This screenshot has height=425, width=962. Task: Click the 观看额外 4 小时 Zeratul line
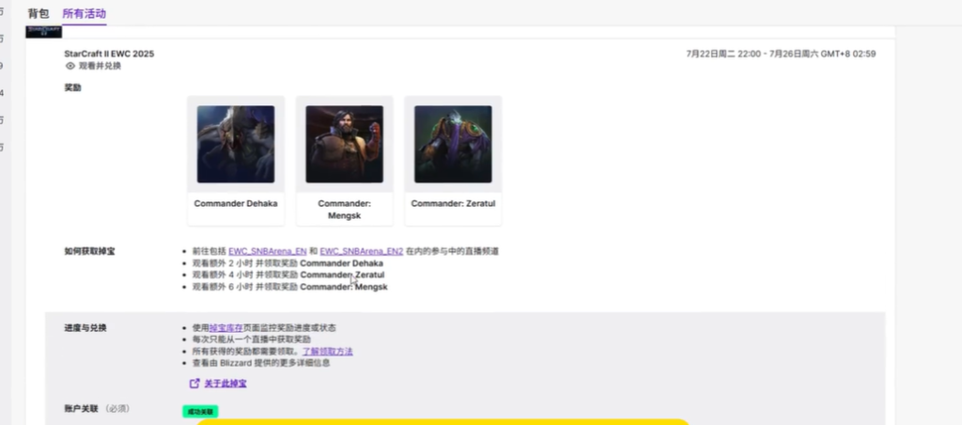tap(288, 275)
